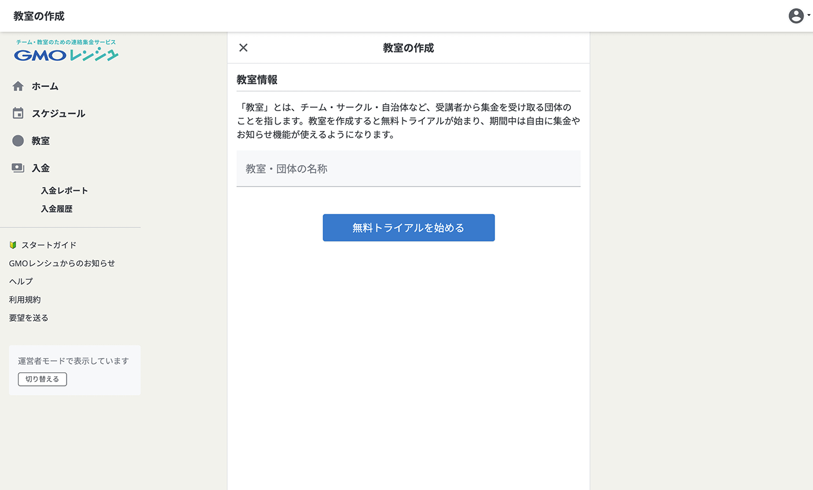
Task: Open the 入金 section
Action: [41, 168]
